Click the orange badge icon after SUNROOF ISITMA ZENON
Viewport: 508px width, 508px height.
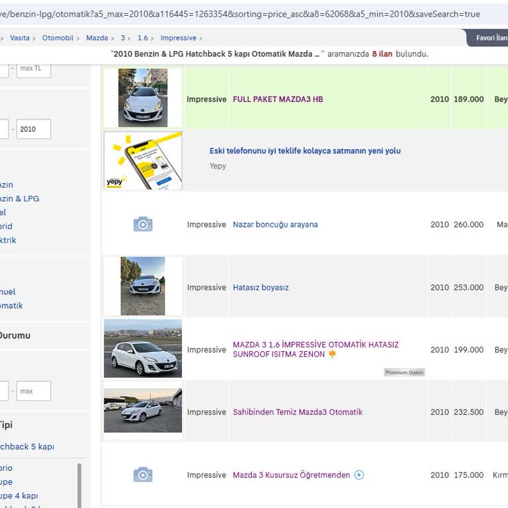pos(332,354)
